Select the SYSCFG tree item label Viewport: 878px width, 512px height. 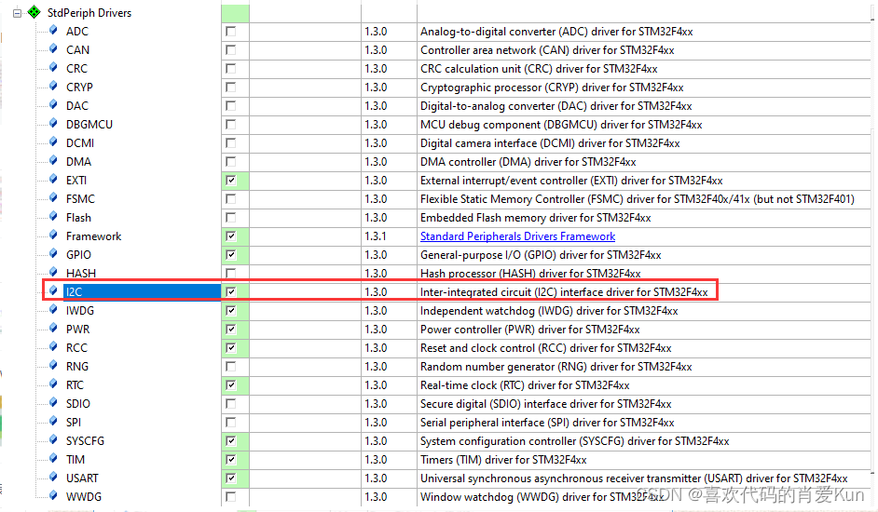(85, 441)
